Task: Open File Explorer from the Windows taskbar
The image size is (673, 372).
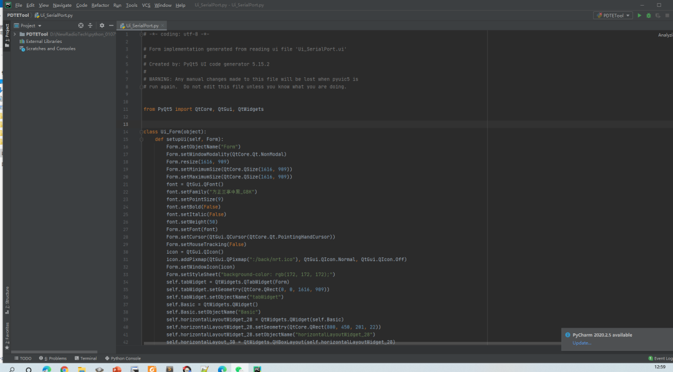Action: pyautogui.click(x=82, y=369)
